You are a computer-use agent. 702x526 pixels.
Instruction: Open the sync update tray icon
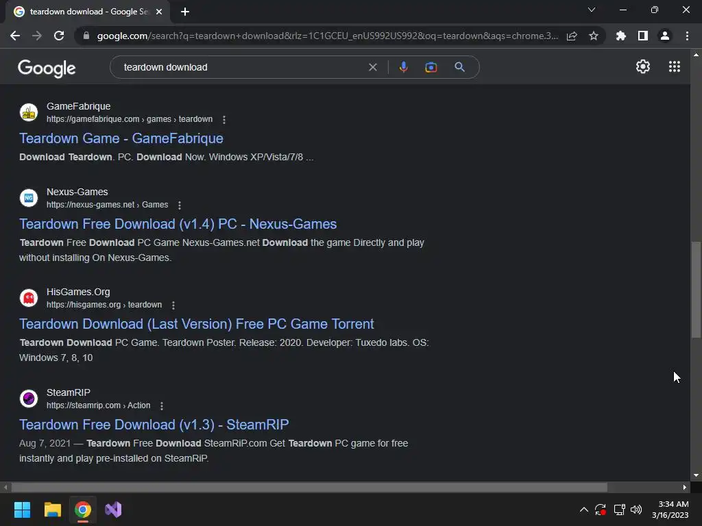[x=601, y=510]
